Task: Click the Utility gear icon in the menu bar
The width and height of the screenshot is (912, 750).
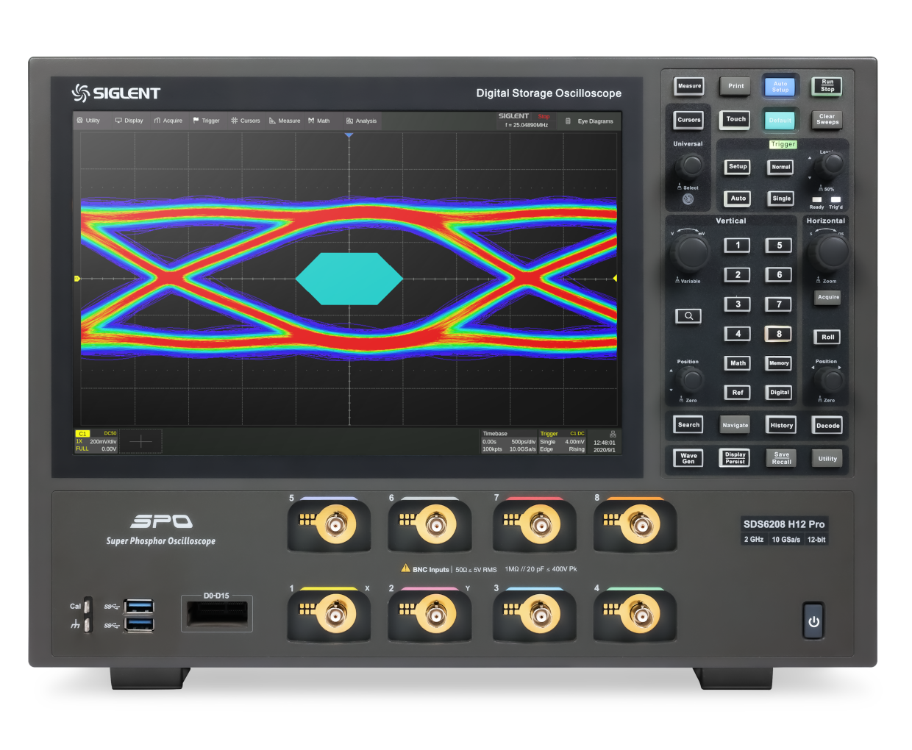Action: point(79,121)
